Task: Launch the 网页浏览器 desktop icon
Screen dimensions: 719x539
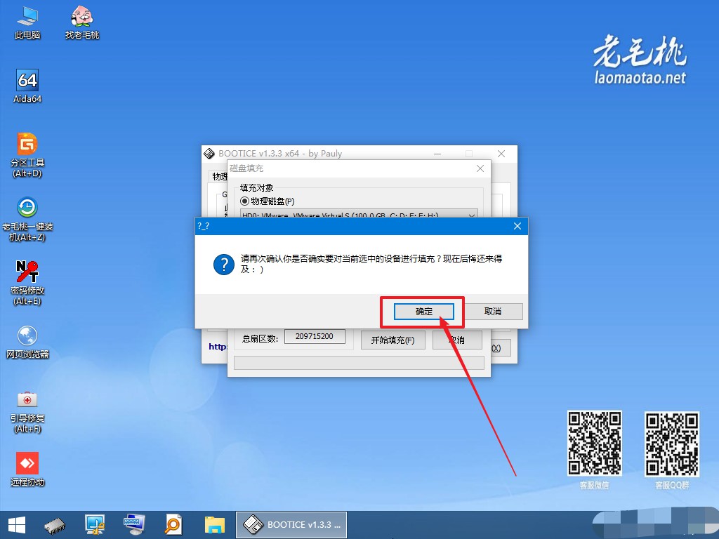Action: pos(27,342)
